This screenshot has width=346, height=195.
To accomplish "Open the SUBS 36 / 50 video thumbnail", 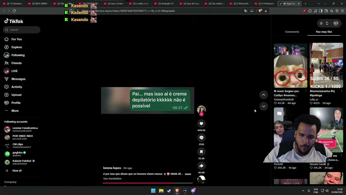I will coord(327,66).
